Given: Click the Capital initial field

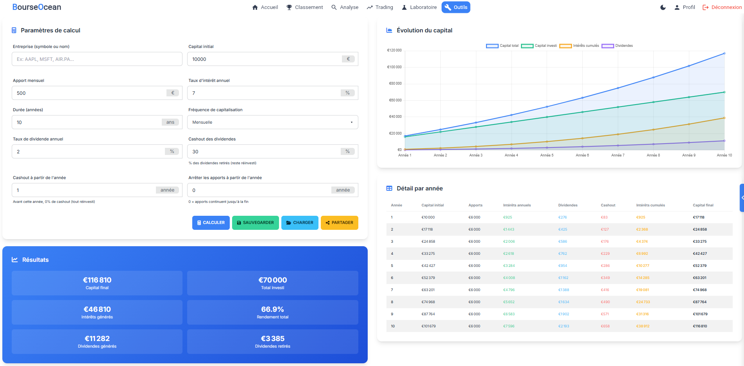Looking at the screenshot, I should 272,59.
